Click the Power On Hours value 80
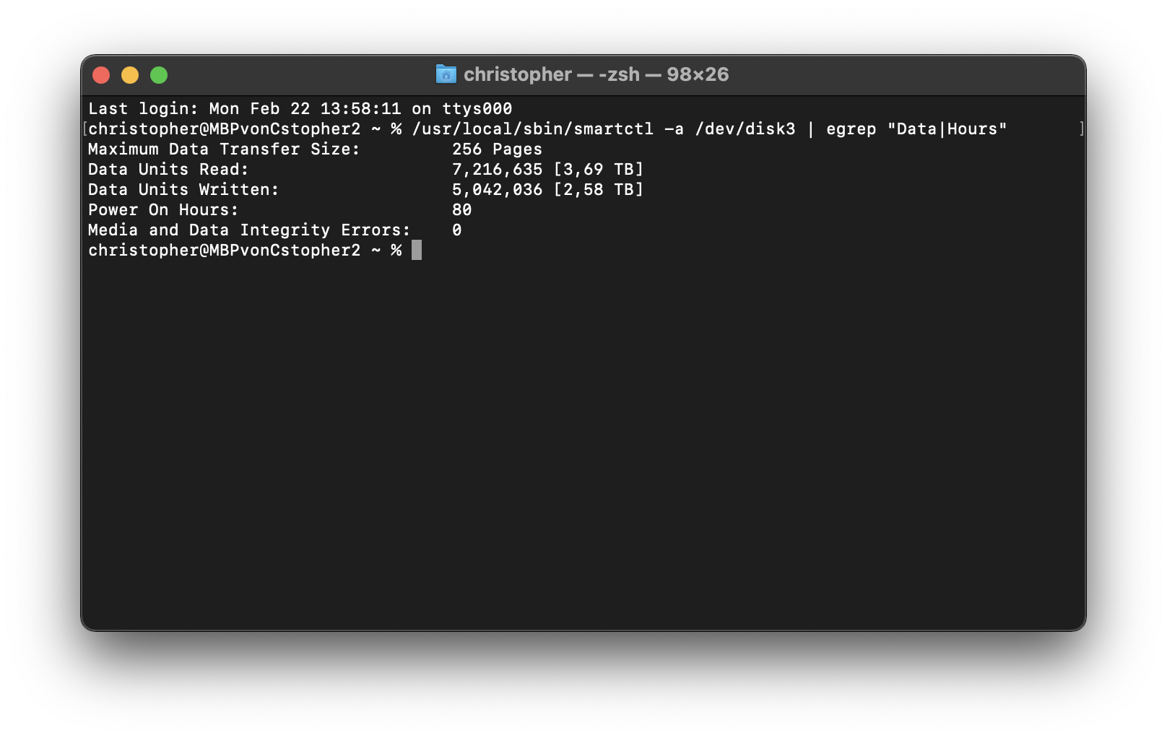 click(x=462, y=210)
